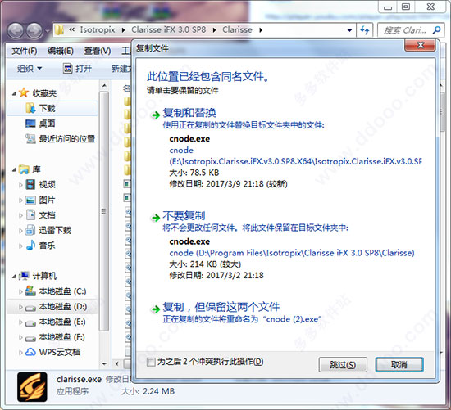Image resolution: width=451 pixels, height=410 pixels.
Task: Expand the 文档 library node
Action: [20, 215]
